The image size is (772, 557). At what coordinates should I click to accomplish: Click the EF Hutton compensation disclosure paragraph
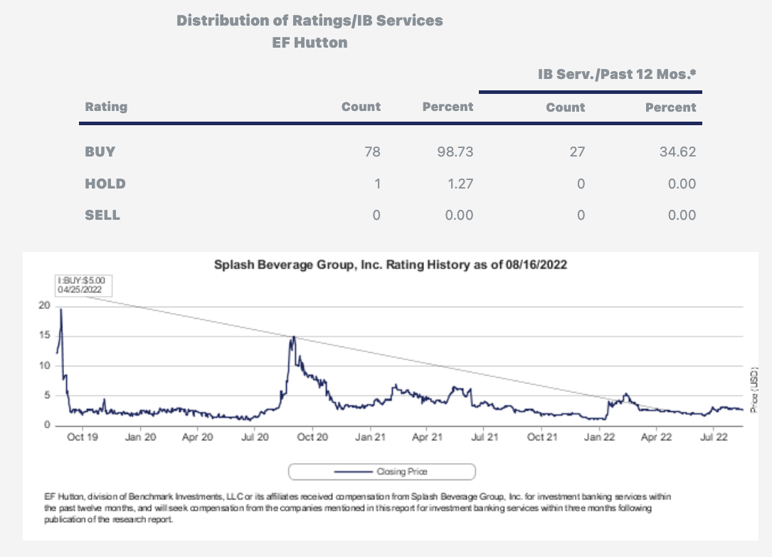click(357, 509)
